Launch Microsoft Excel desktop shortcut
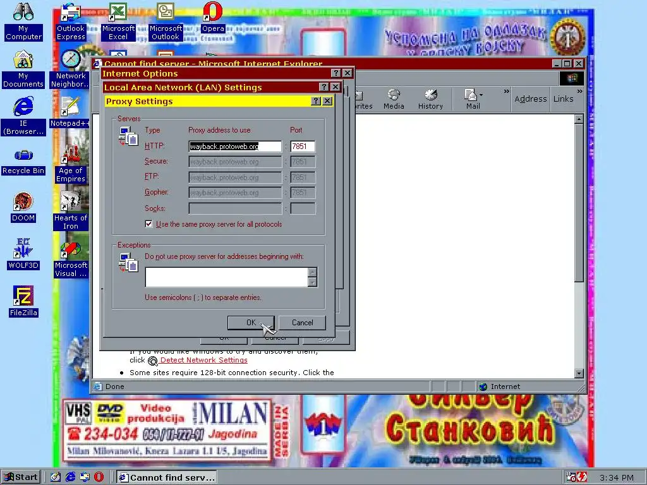 click(x=118, y=21)
